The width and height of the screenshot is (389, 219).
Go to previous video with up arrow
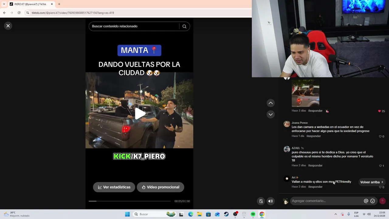click(270, 103)
